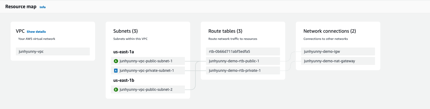Open the Resource map Info link
This screenshot has height=109, width=430.
[43, 7]
